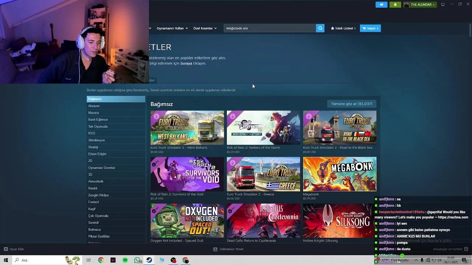Select the Oynaması Ücretsiz tag
The height and width of the screenshot is (265, 472).
pos(116,168)
